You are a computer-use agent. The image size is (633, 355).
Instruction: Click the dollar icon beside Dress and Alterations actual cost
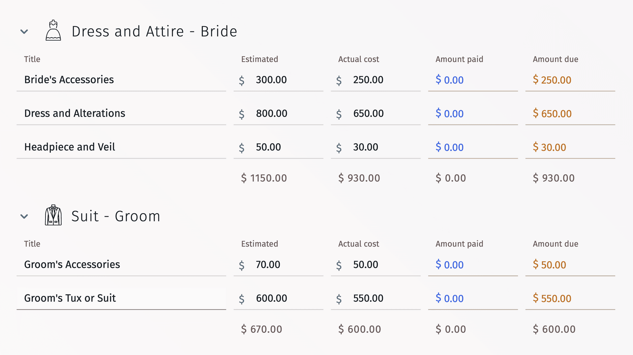tap(339, 114)
